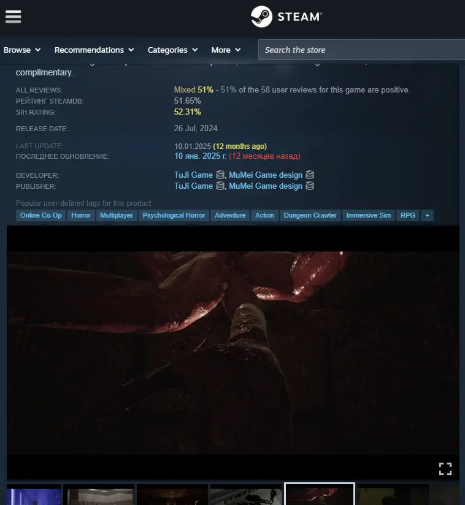Select the dark third thumbnail
The image size is (465, 505).
[x=172, y=495]
